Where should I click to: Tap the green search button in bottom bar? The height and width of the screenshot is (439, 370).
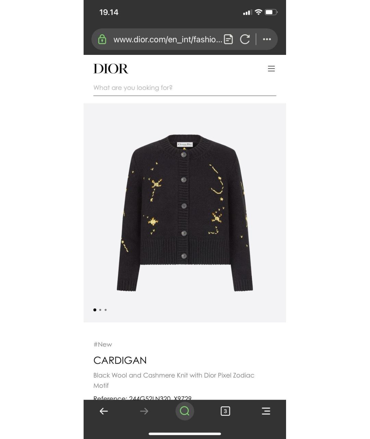185,411
